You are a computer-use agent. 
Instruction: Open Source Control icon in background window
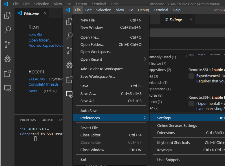point(8,44)
